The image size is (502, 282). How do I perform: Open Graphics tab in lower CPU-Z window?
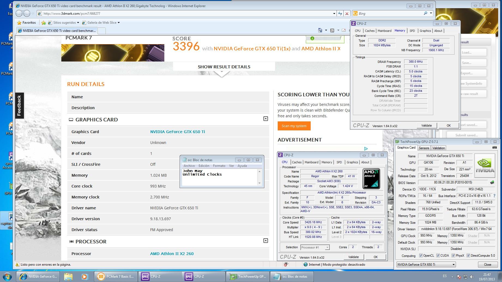point(352,162)
